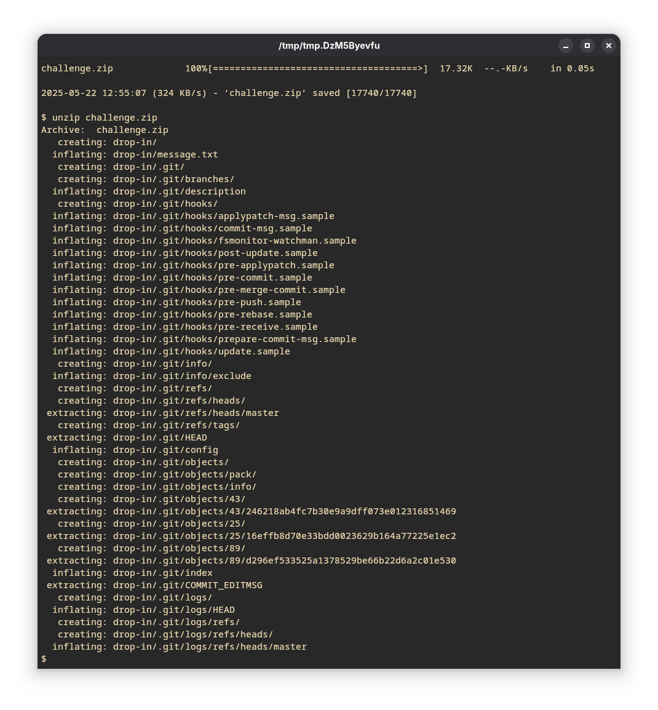The height and width of the screenshot is (710, 658).
Task: Click the pre-merge-commit.sample hook path
Action: (x=229, y=290)
